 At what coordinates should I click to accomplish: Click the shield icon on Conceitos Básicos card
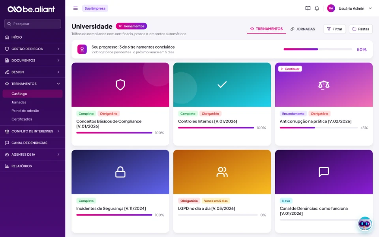click(x=120, y=85)
